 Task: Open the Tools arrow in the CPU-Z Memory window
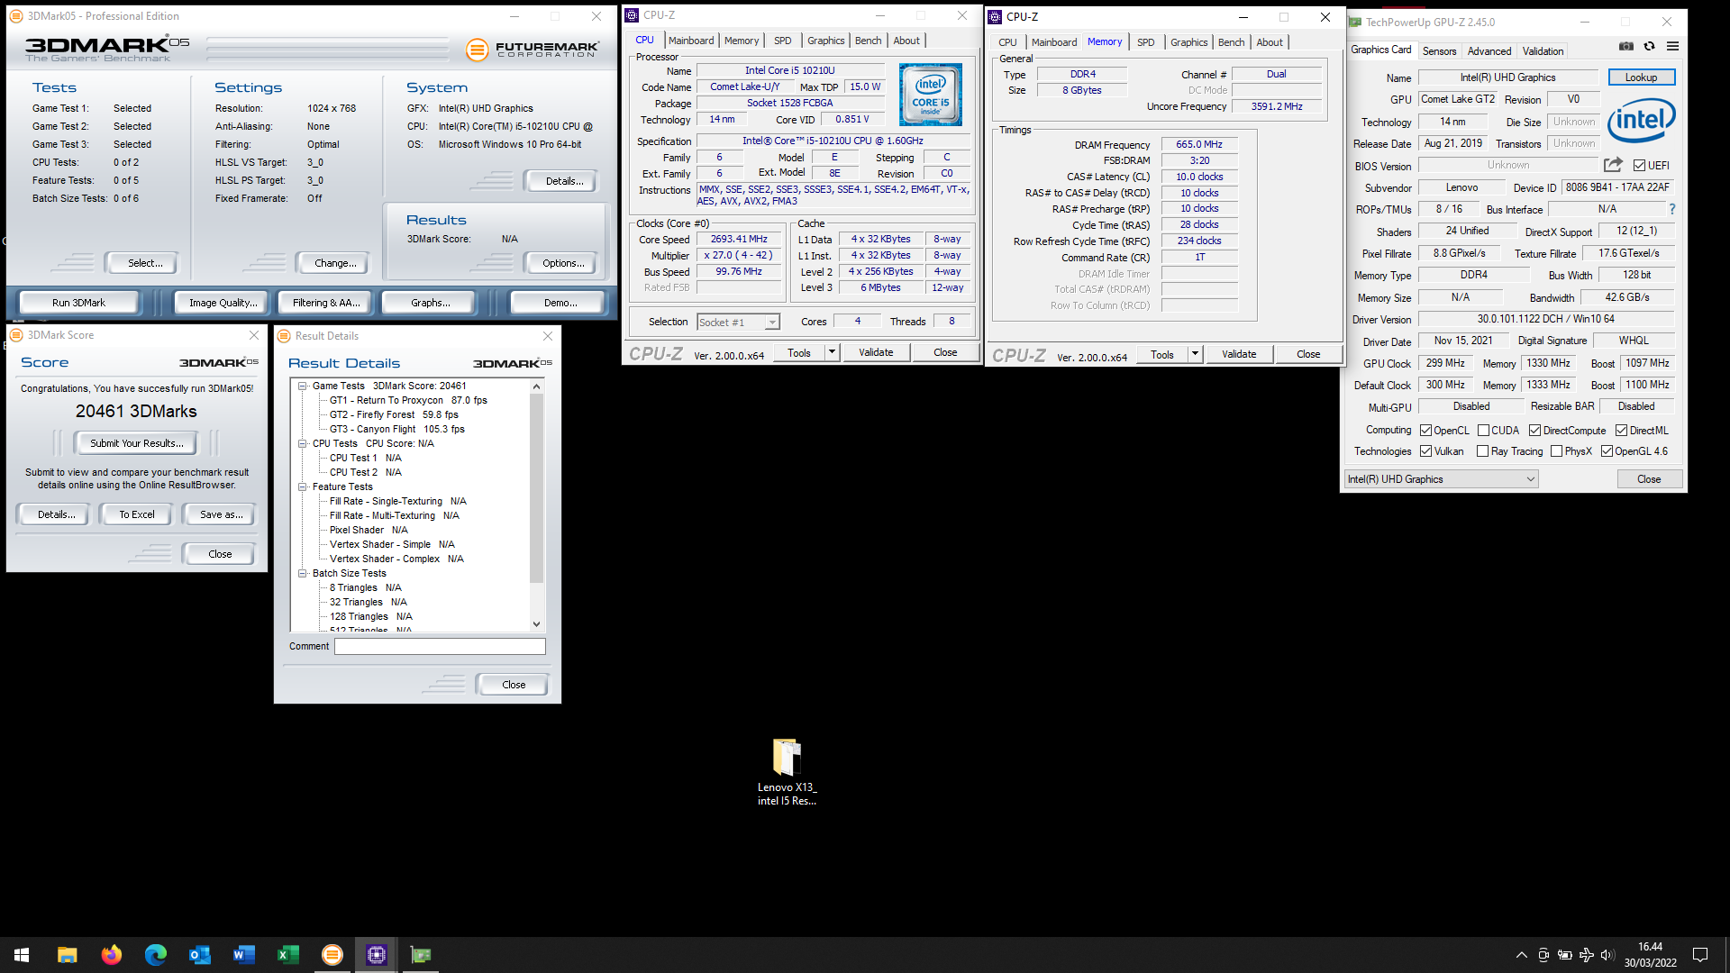1196,354
